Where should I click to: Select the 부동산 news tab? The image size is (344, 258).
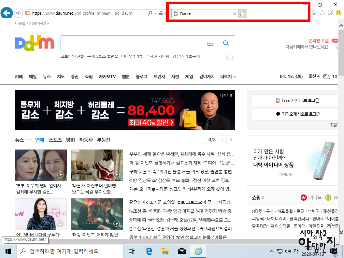coord(104,140)
